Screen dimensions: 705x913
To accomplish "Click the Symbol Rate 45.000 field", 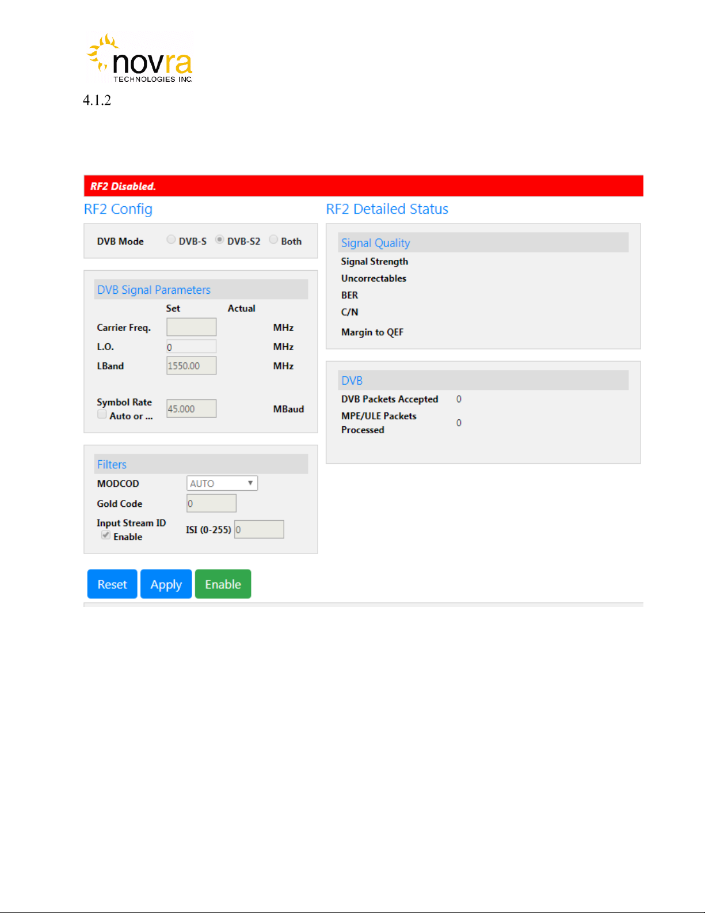I will pyautogui.click(x=192, y=409).
